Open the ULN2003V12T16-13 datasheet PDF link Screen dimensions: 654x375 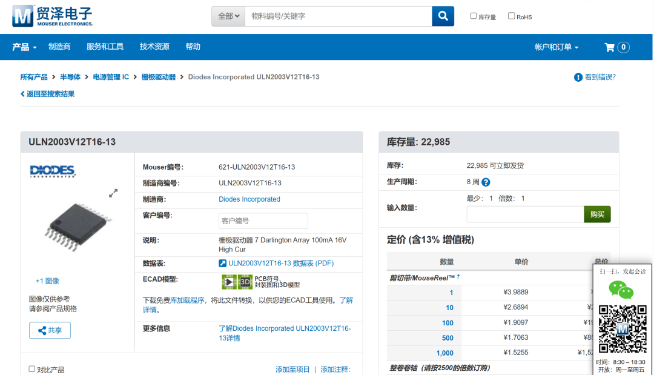[x=280, y=264]
